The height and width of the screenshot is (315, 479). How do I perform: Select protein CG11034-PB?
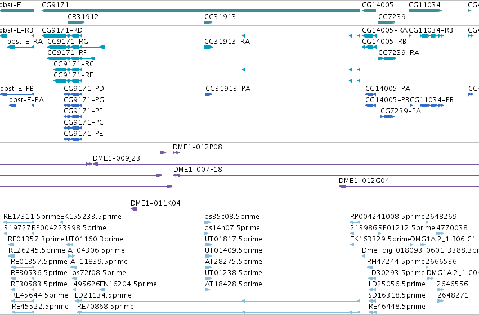coord(427,106)
